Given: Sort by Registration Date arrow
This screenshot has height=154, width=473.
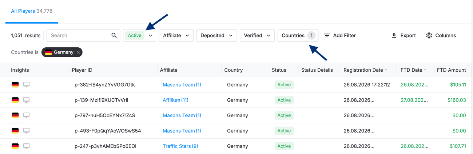Looking at the screenshot, I should pyautogui.click(x=386, y=70).
